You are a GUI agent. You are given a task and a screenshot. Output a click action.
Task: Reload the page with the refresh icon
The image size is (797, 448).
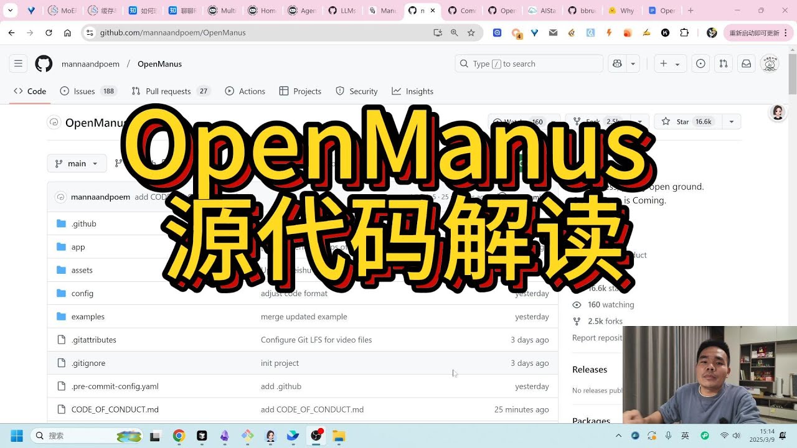tap(49, 32)
